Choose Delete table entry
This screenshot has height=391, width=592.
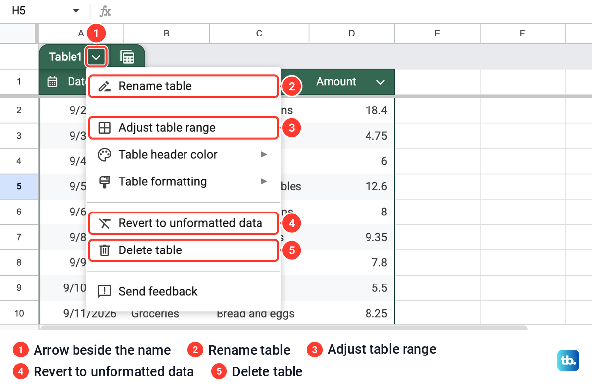pyautogui.click(x=184, y=250)
